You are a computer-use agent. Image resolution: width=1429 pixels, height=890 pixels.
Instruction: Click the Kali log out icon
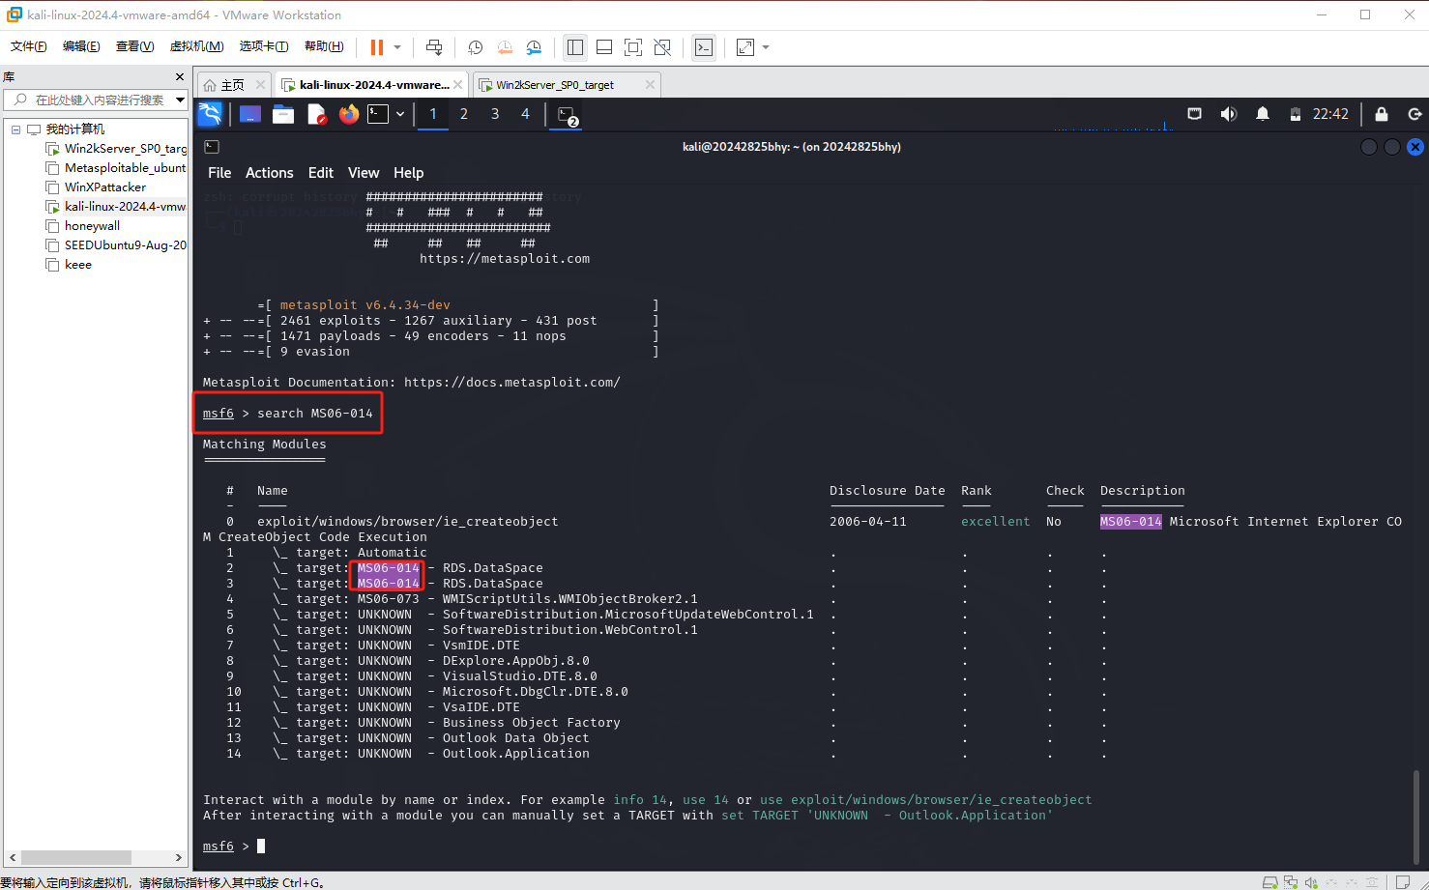(1414, 114)
